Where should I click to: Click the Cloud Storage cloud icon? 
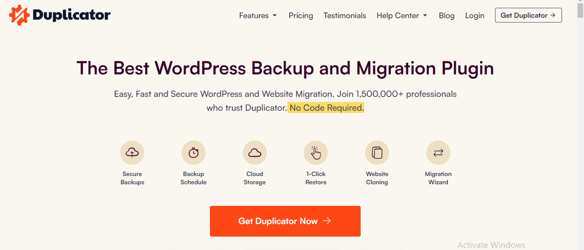255,153
